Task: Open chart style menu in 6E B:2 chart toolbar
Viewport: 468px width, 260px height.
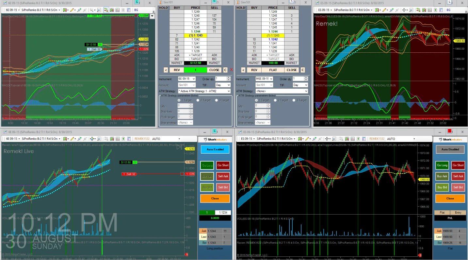Action: coord(66,139)
